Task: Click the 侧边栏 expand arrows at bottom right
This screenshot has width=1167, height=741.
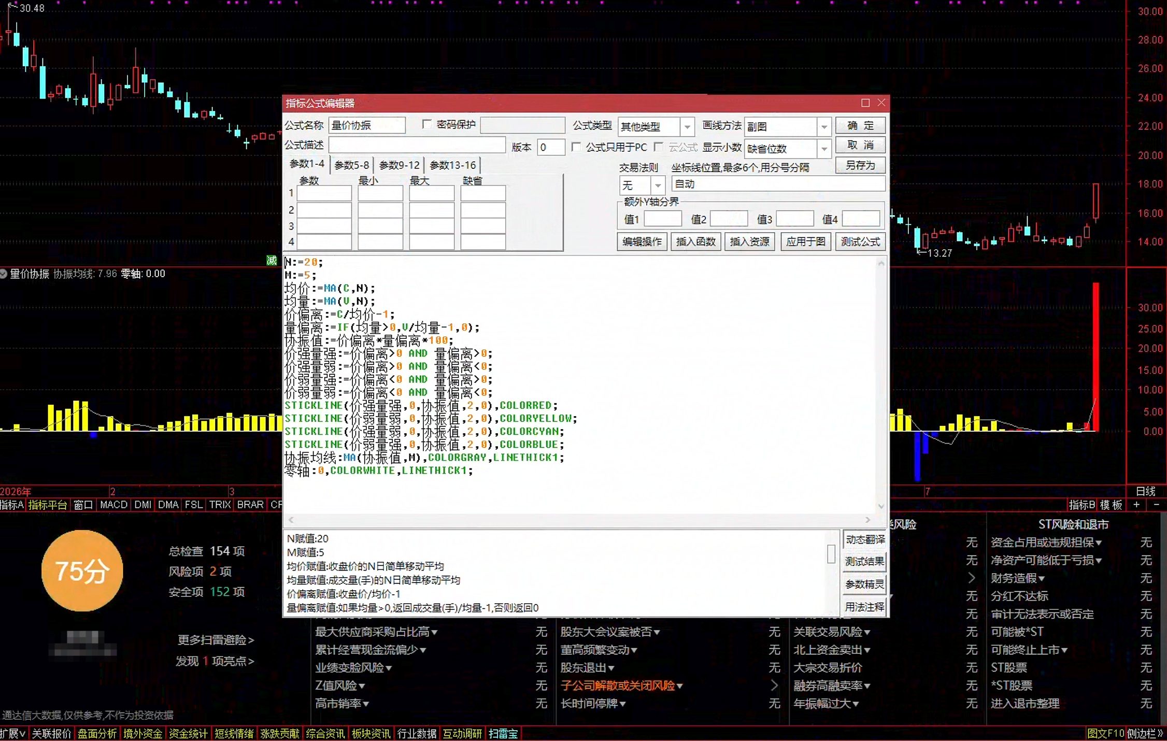Action: (x=1160, y=733)
